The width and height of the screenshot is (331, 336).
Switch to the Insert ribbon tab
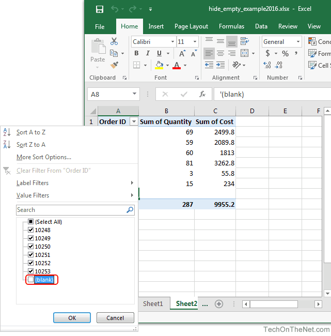point(156,26)
